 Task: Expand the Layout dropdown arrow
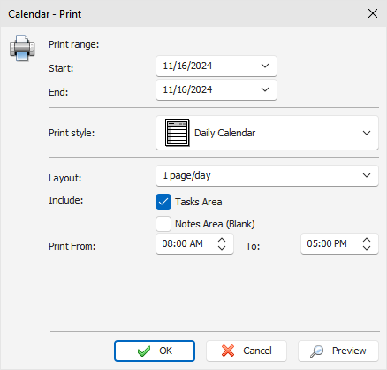click(367, 175)
